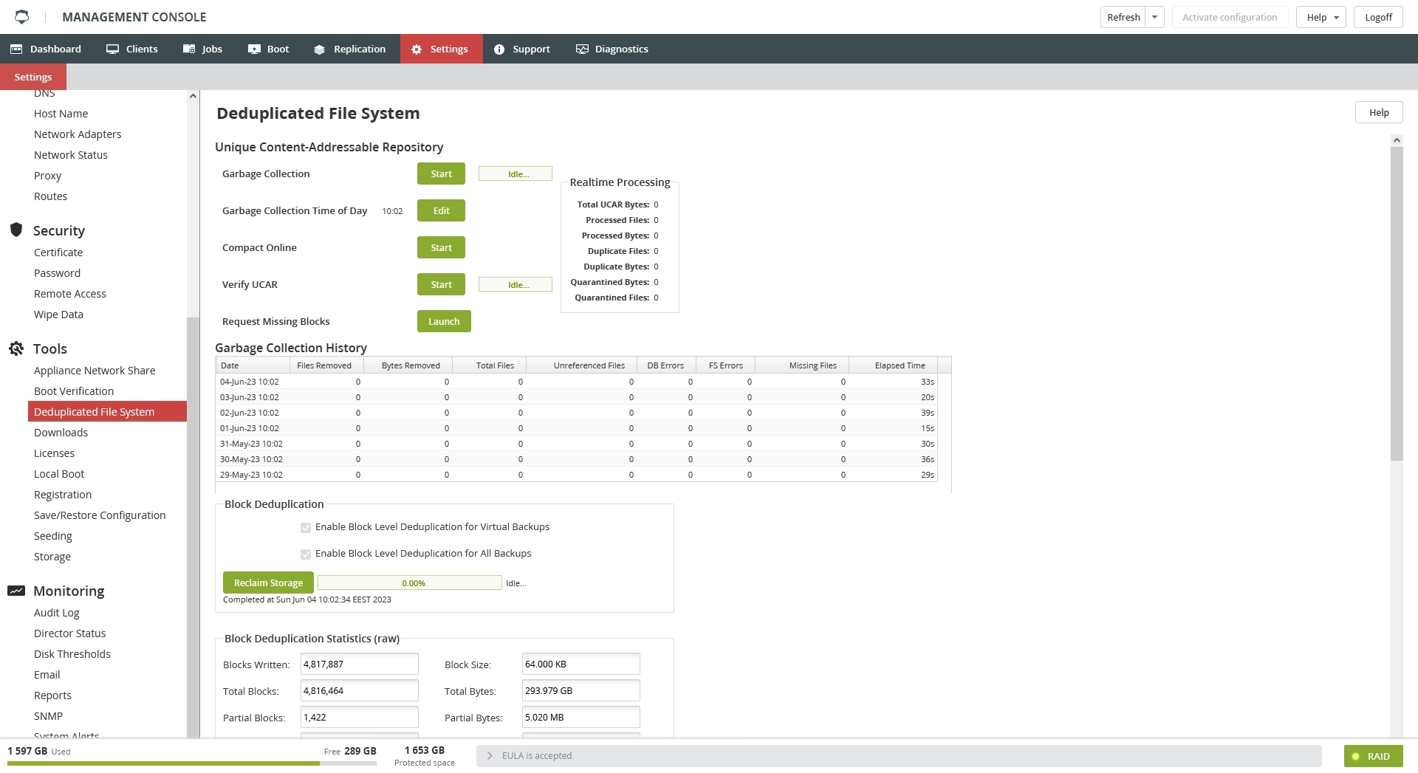This screenshot has width=1418, height=773.
Task: Click the RAID status button
Action: (1373, 756)
